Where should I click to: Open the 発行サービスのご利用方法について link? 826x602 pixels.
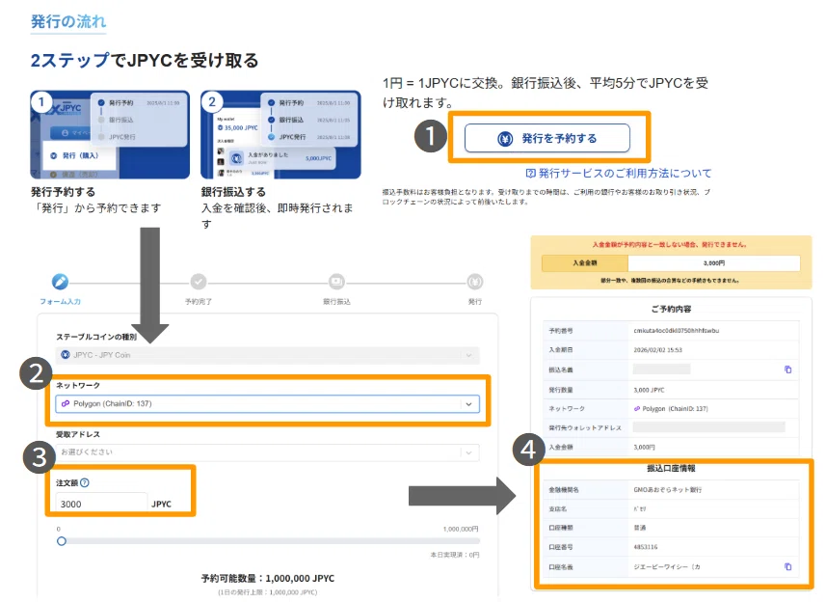click(x=619, y=173)
